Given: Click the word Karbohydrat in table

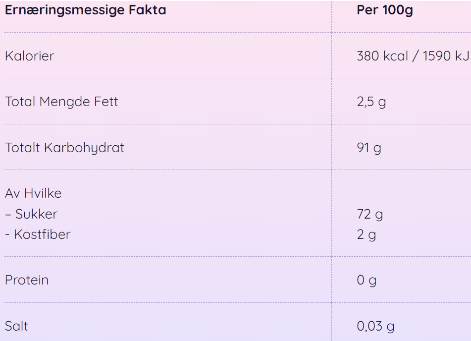Looking at the screenshot, I should pyautogui.click(x=84, y=148).
